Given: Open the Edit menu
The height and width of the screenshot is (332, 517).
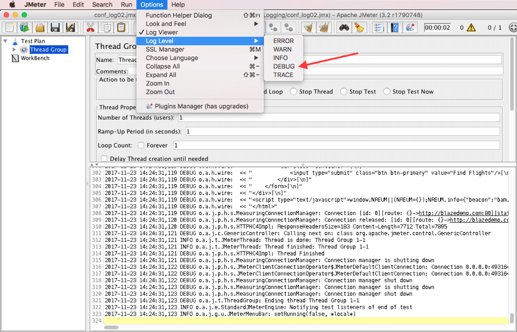Looking at the screenshot, I should [x=78, y=4].
